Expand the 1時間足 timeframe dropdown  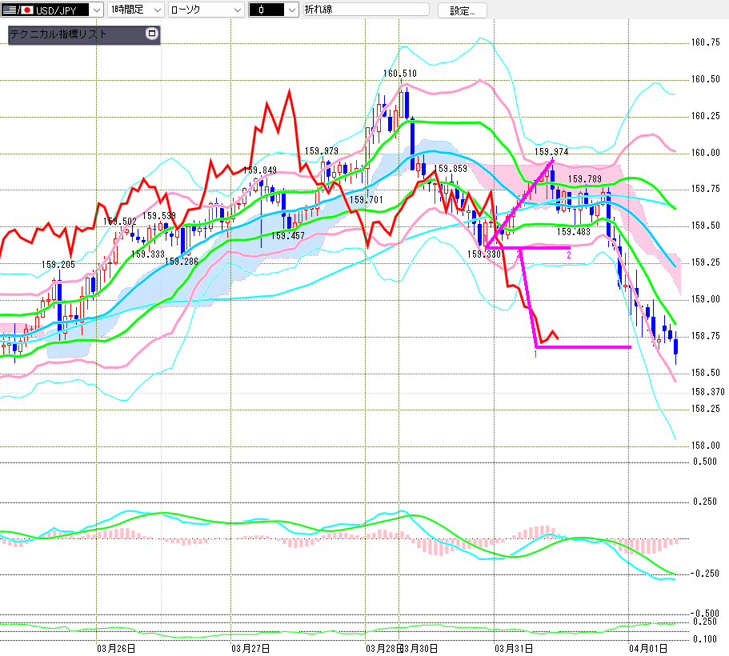(156, 10)
